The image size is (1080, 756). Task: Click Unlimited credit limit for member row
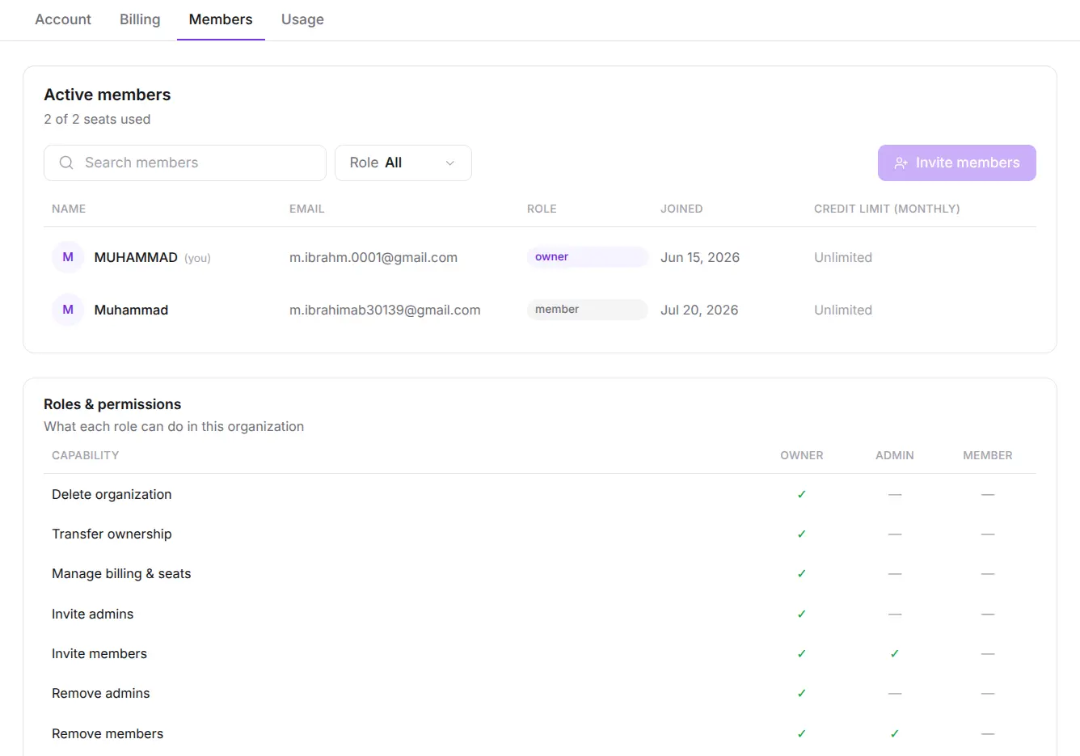pos(843,310)
